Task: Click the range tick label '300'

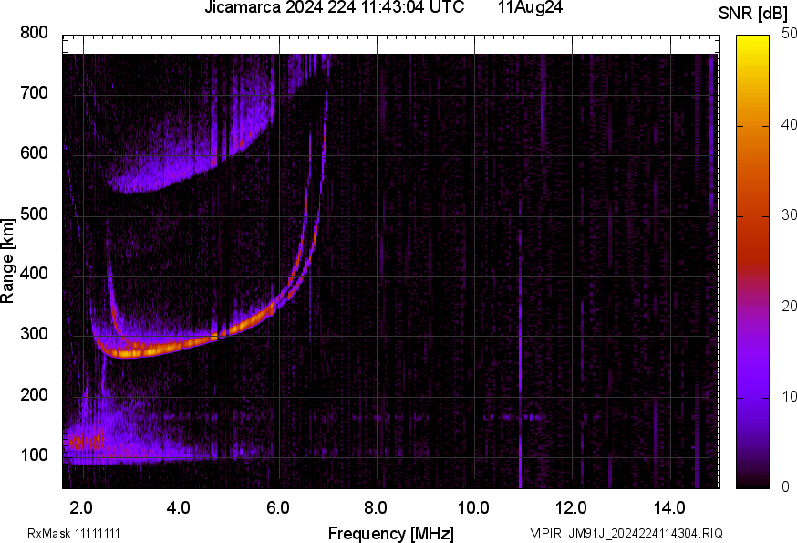Action: (34, 334)
